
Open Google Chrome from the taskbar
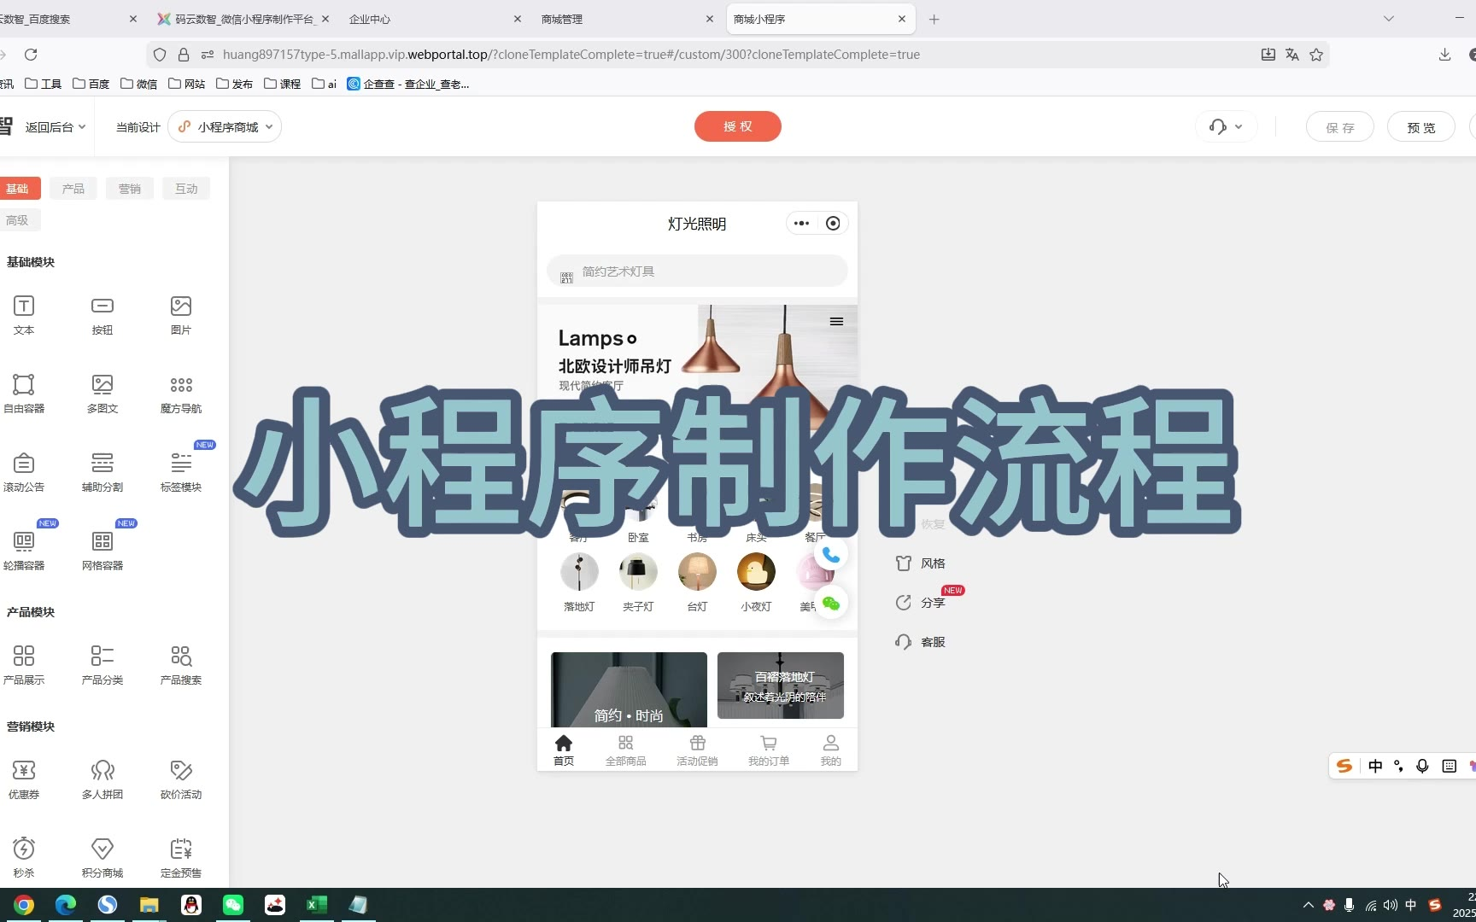point(24,905)
